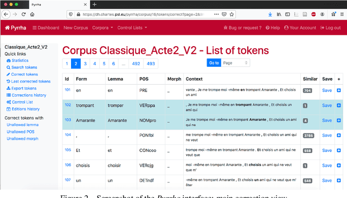
Task: Open Editions history link
Action: tap(23, 109)
